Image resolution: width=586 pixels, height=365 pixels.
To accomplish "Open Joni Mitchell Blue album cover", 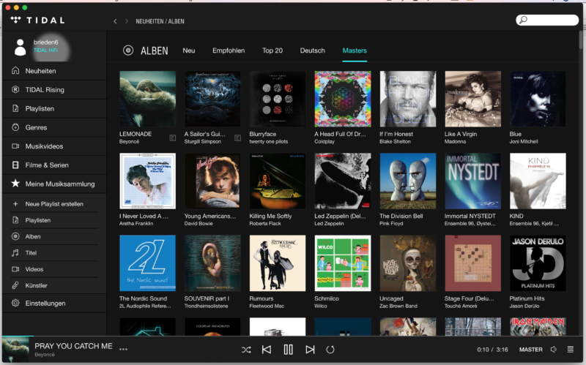I will [538, 99].
